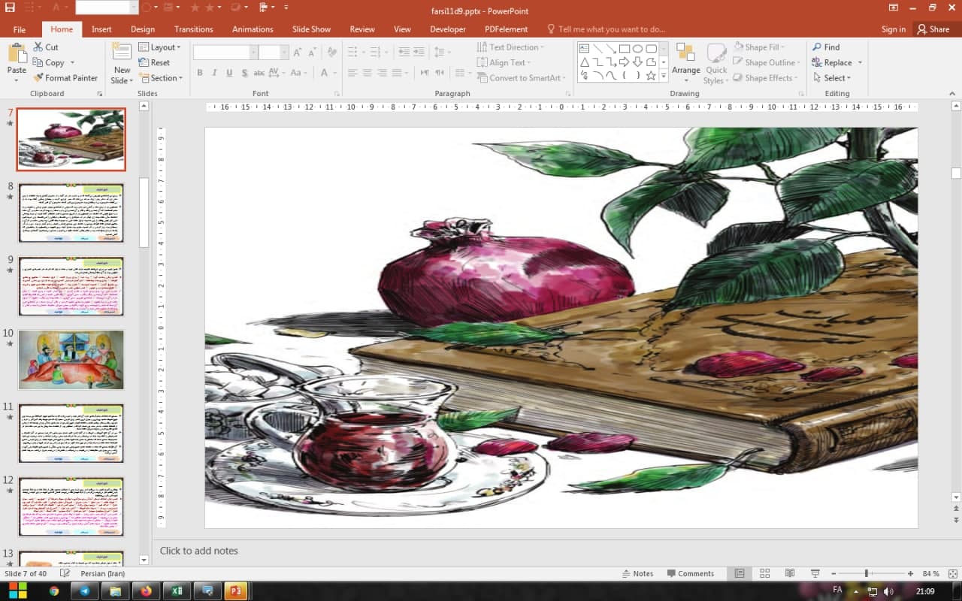This screenshot has height=601, width=962.
Task: Open the Animations tab
Action: pyautogui.click(x=253, y=29)
